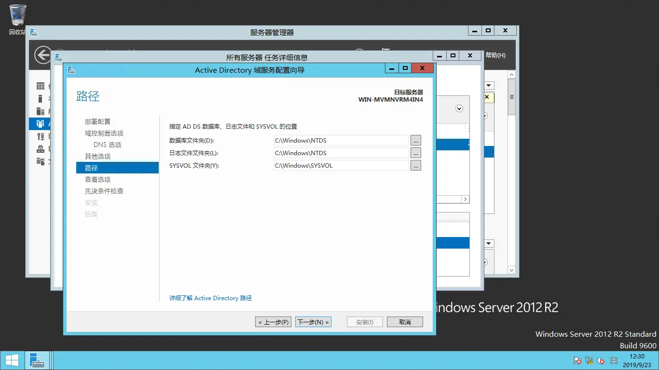659x370 pixels.
Task: Select the highlighted AD DS sidebar icon
Action: click(x=41, y=124)
